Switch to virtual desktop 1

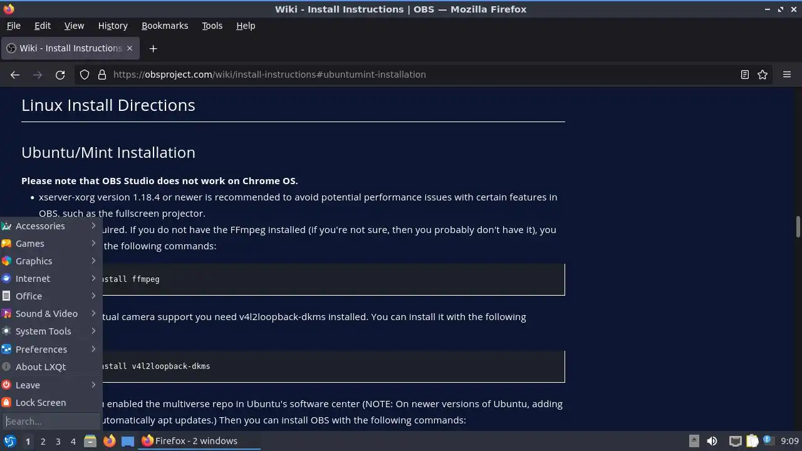28,442
